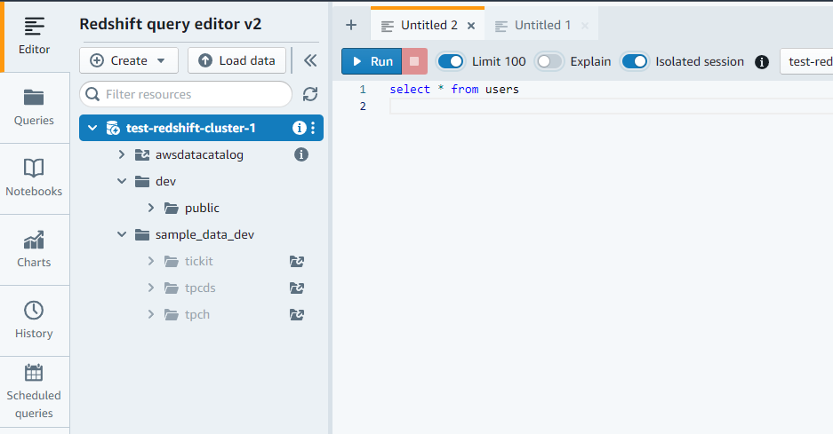Image resolution: width=833 pixels, height=434 pixels.
Task: Open Scheduled queries section
Action: [34, 392]
